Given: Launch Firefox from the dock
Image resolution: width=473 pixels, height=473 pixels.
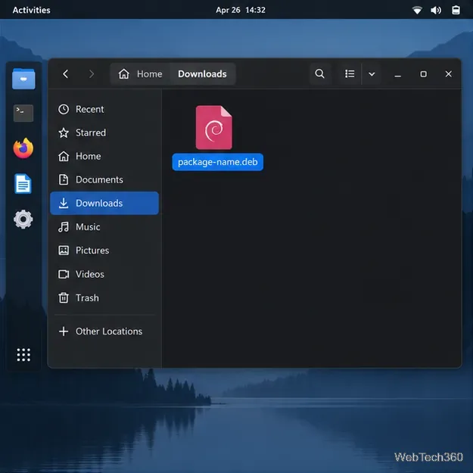Looking at the screenshot, I should click(x=23, y=148).
